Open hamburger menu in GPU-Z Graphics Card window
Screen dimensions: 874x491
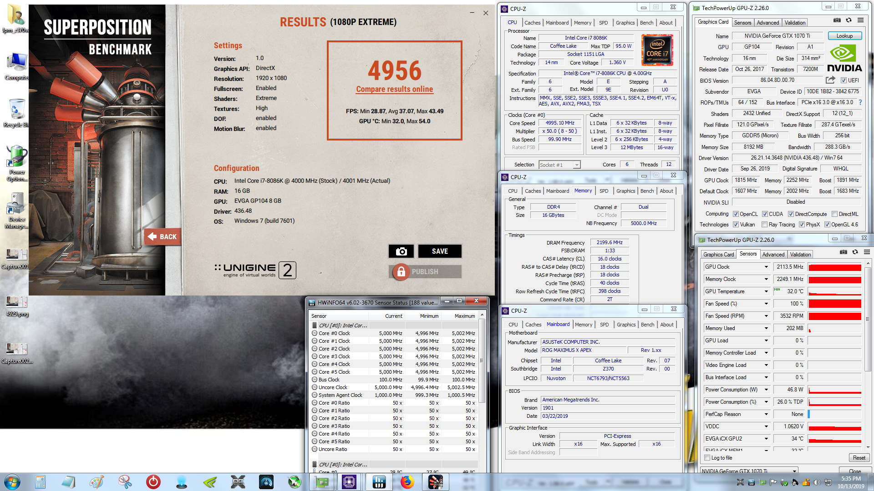coord(860,20)
